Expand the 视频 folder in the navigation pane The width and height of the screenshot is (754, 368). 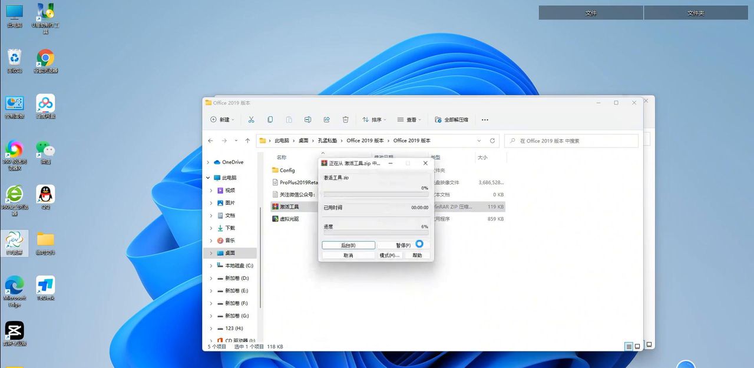(x=212, y=190)
